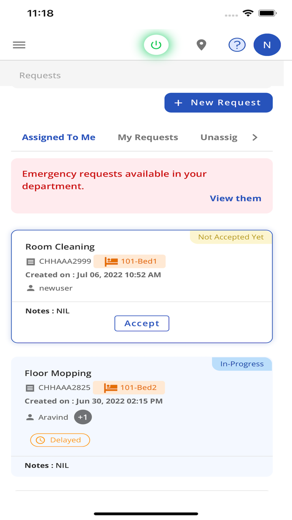Click the ticket icon beside CHHAAA2825
Image resolution: width=292 pixels, height=520 pixels.
tap(30, 387)
